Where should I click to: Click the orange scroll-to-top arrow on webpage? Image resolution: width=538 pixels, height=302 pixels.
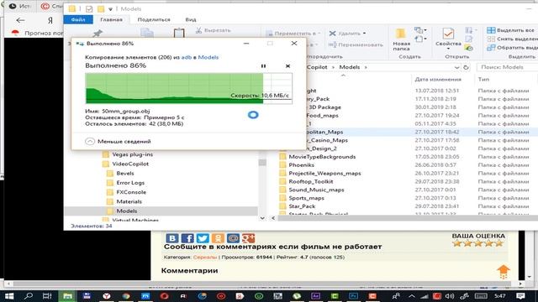pyautogui.click(x=504, y=272)
